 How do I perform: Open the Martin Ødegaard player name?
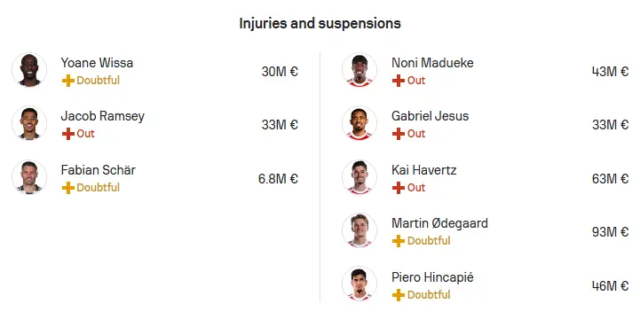coord(439,223)
